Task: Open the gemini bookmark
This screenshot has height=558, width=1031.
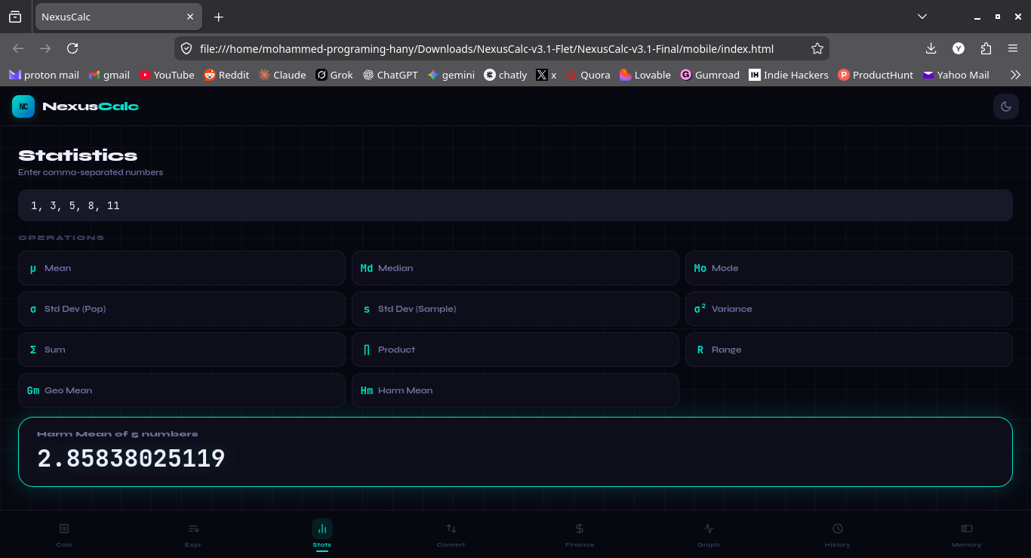Action: click(x=451, y=75)
